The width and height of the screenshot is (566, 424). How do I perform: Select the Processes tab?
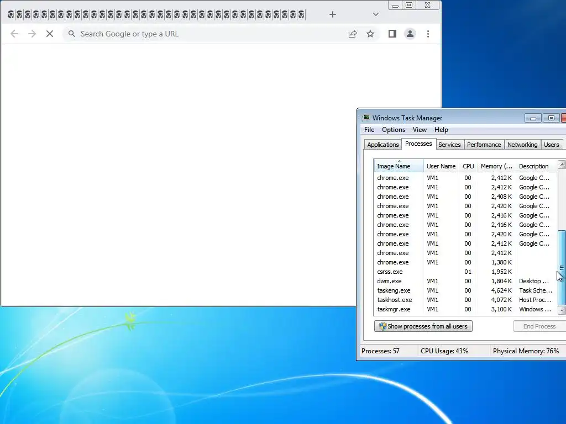click(418, 144)
